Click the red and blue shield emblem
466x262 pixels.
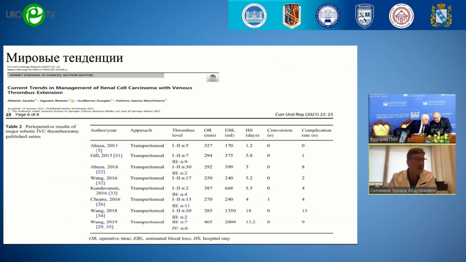(x=291, y=15)
